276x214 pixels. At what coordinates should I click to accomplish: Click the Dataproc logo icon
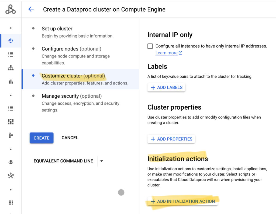pos(11,9)
